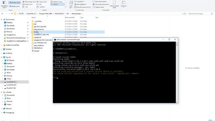
Task: Select Extra large icons layout
Action: coord(29,2)
